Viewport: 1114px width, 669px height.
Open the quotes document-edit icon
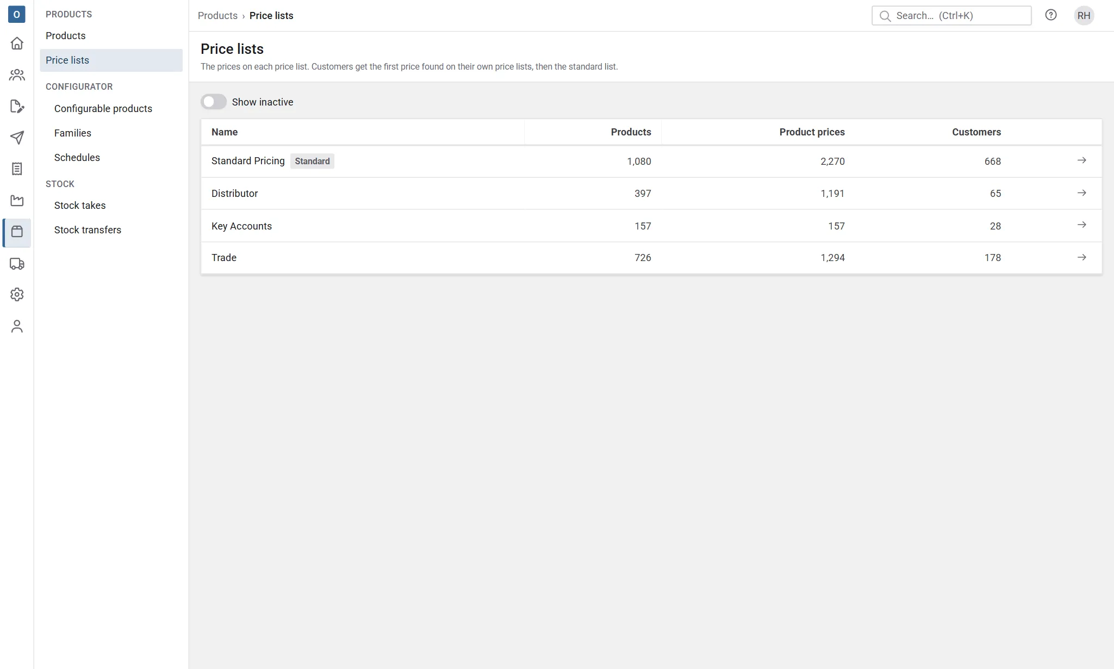tap(17, 107)
